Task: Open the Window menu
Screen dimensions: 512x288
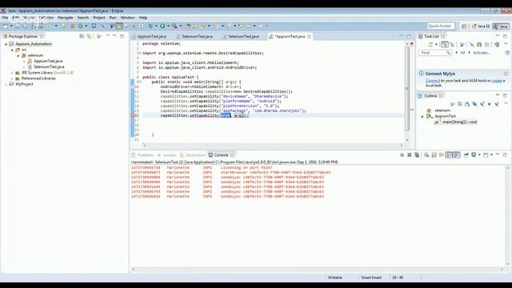Action: click(127, 18)
